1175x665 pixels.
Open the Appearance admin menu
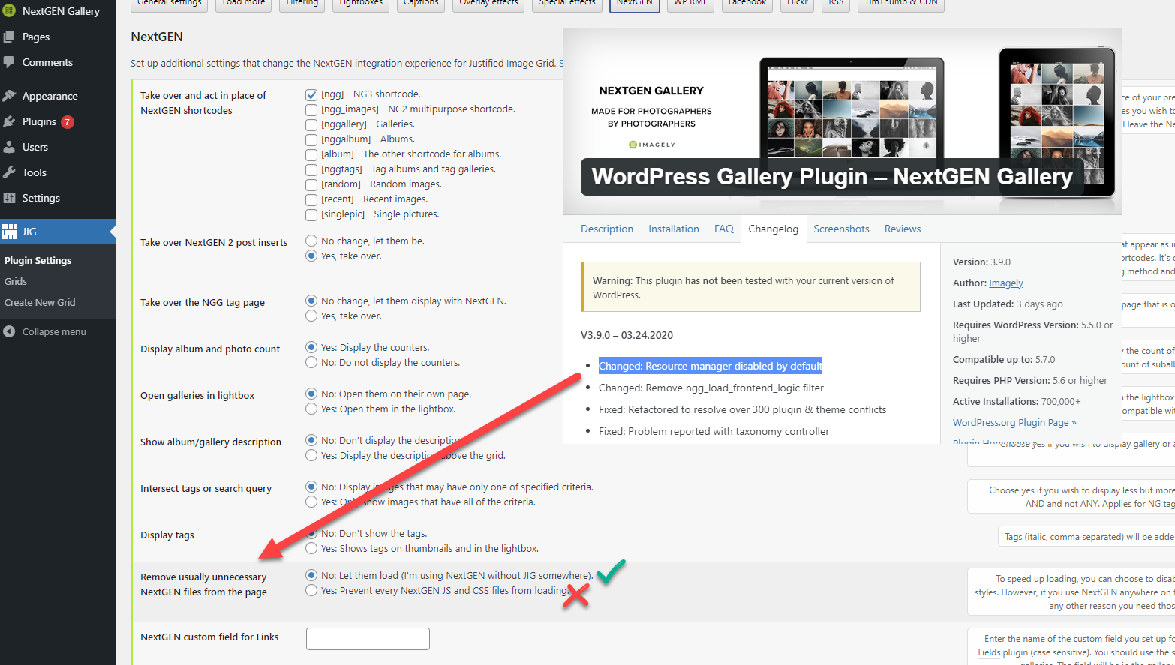(50, 96)
